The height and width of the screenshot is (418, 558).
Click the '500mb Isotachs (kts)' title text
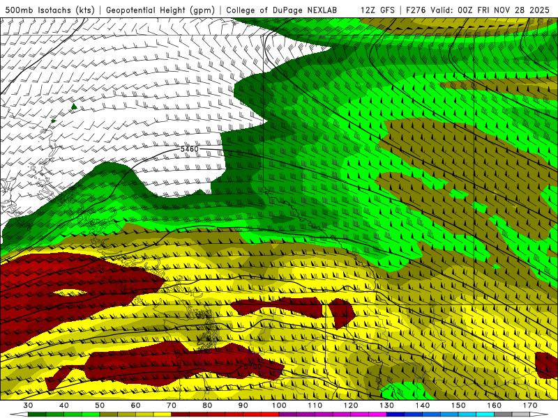pos(50,10)
